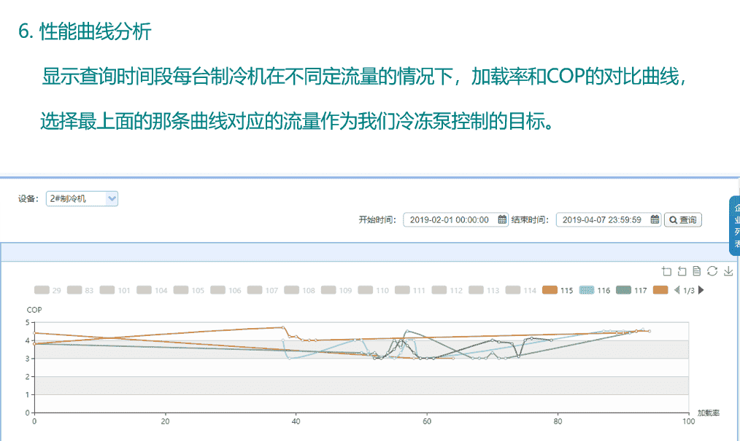Viewport: 740px width, 441px height.
Task: Toggle legend series 109
Action: 336,290
